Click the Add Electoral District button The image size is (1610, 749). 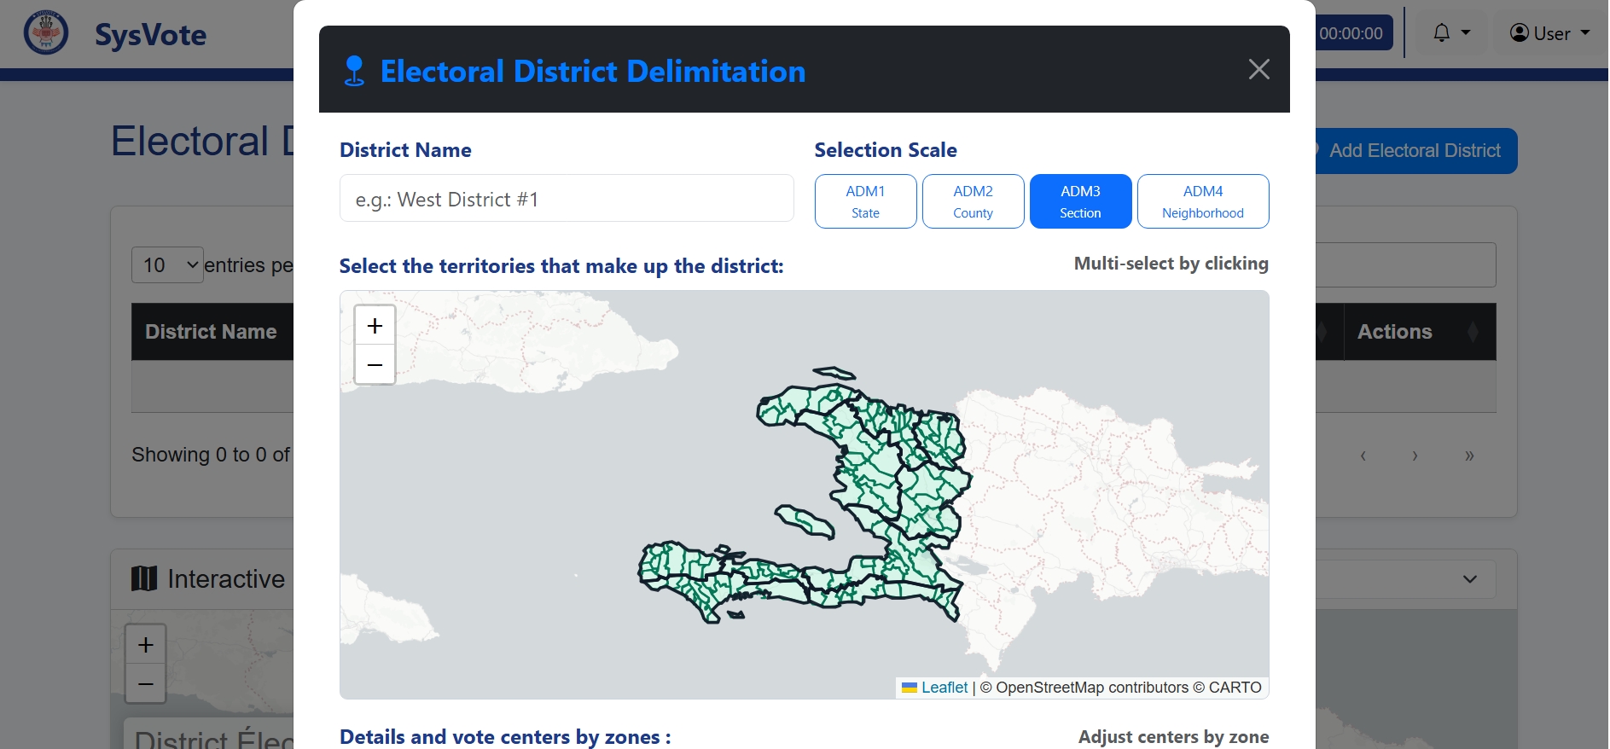click(1415, 151)
